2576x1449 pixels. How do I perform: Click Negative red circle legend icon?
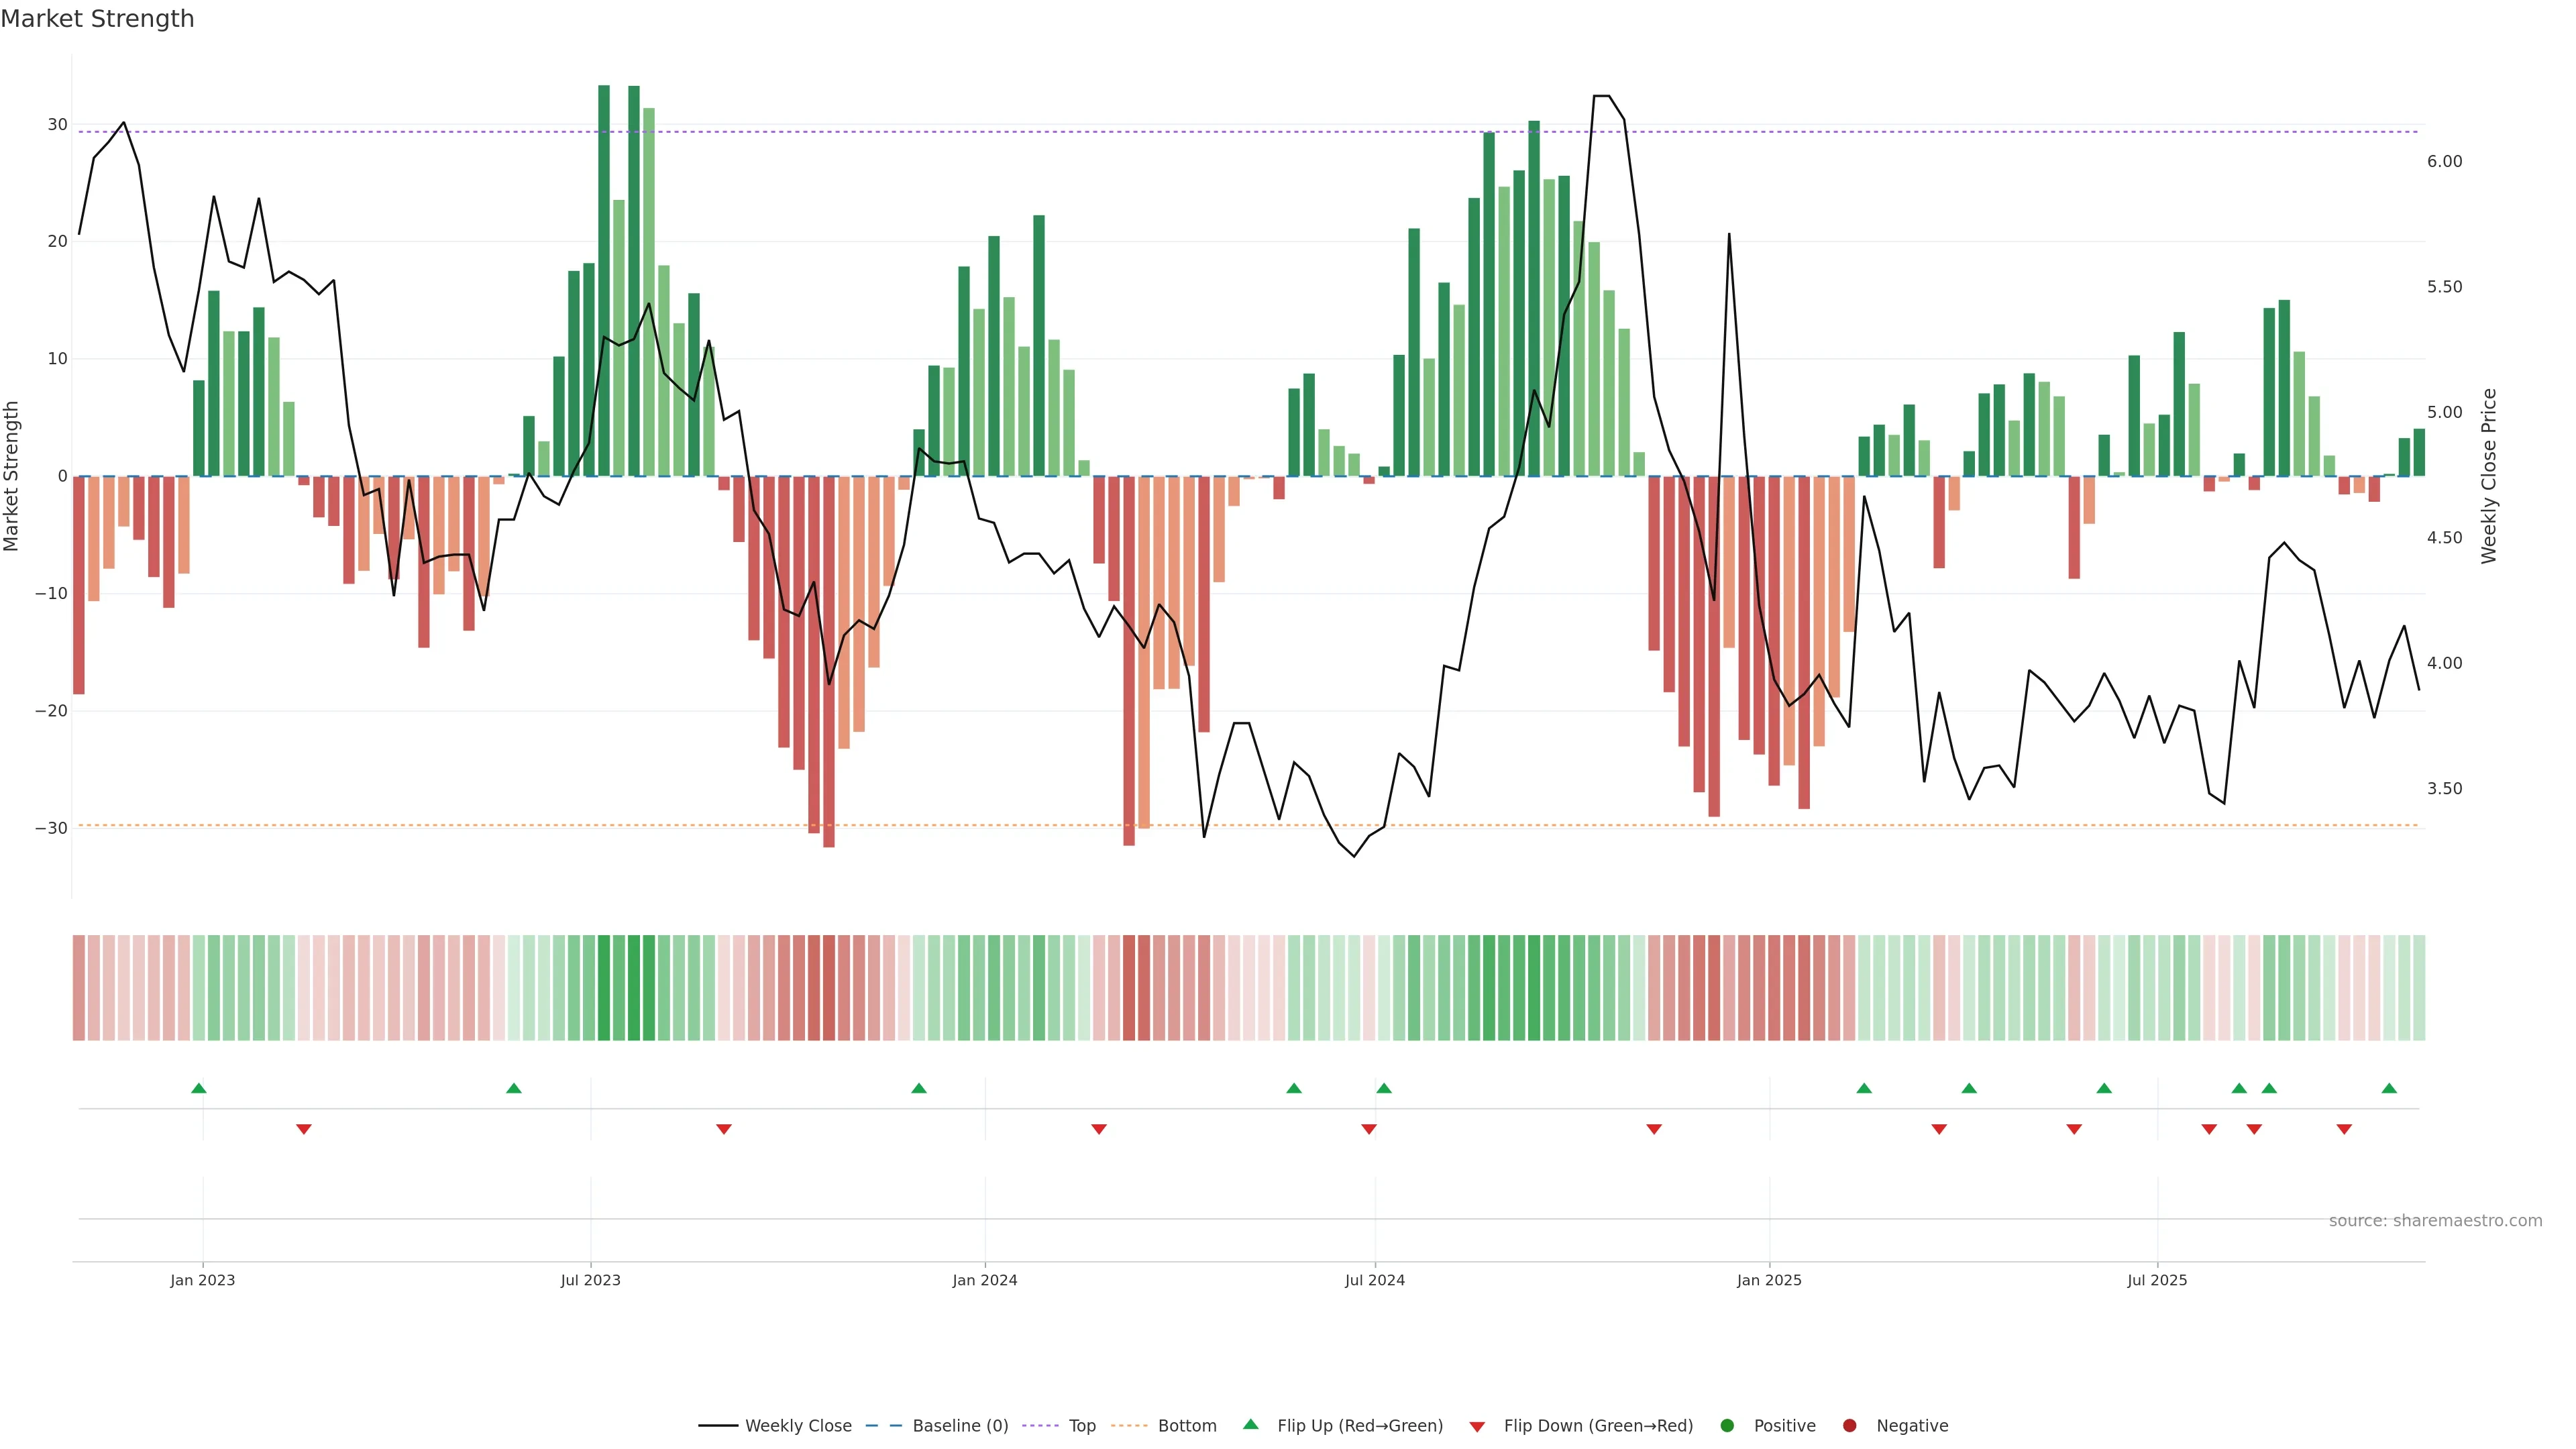pyautogui.click(x=1849, y=1426)
